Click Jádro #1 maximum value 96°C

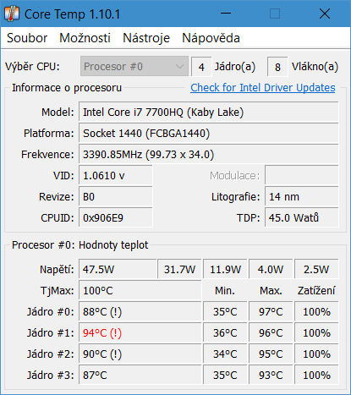pos(271,333)
